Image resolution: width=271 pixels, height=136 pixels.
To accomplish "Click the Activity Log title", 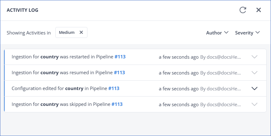I will pos(22,10).
